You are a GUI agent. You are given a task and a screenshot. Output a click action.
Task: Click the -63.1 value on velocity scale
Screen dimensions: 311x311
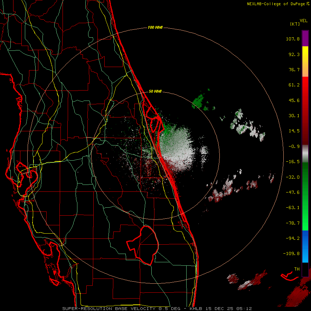coord(293,208)
